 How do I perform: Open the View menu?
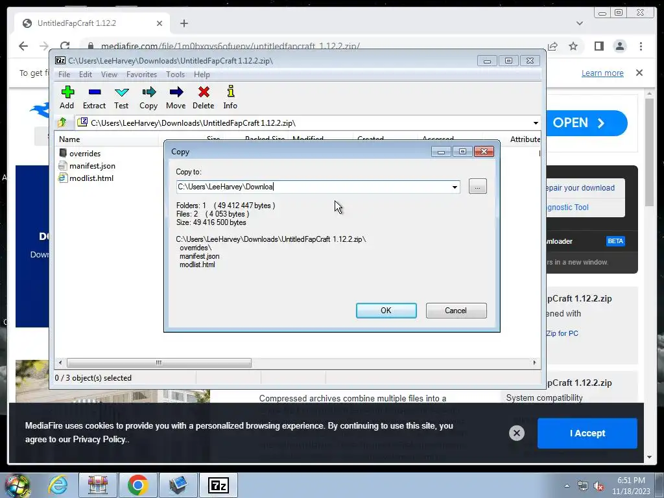tap(109, 75)
